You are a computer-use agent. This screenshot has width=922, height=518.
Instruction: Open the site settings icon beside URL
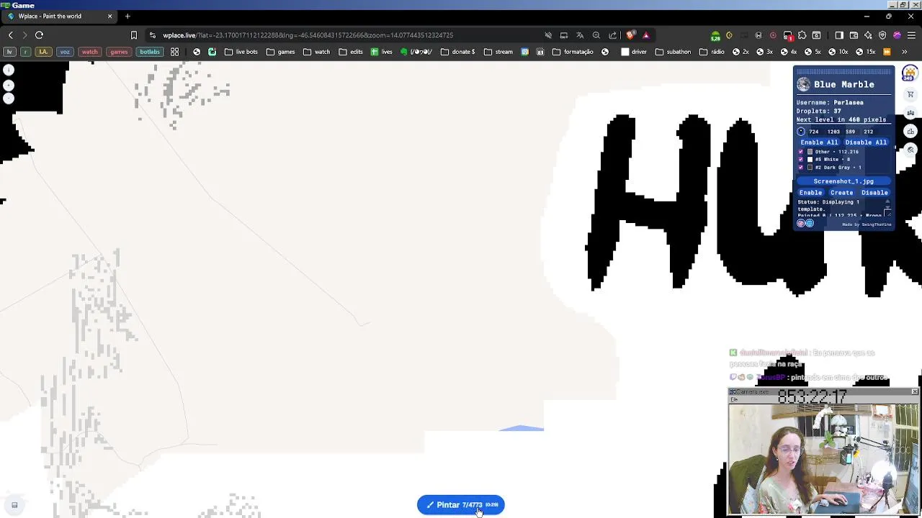[152, 35]
